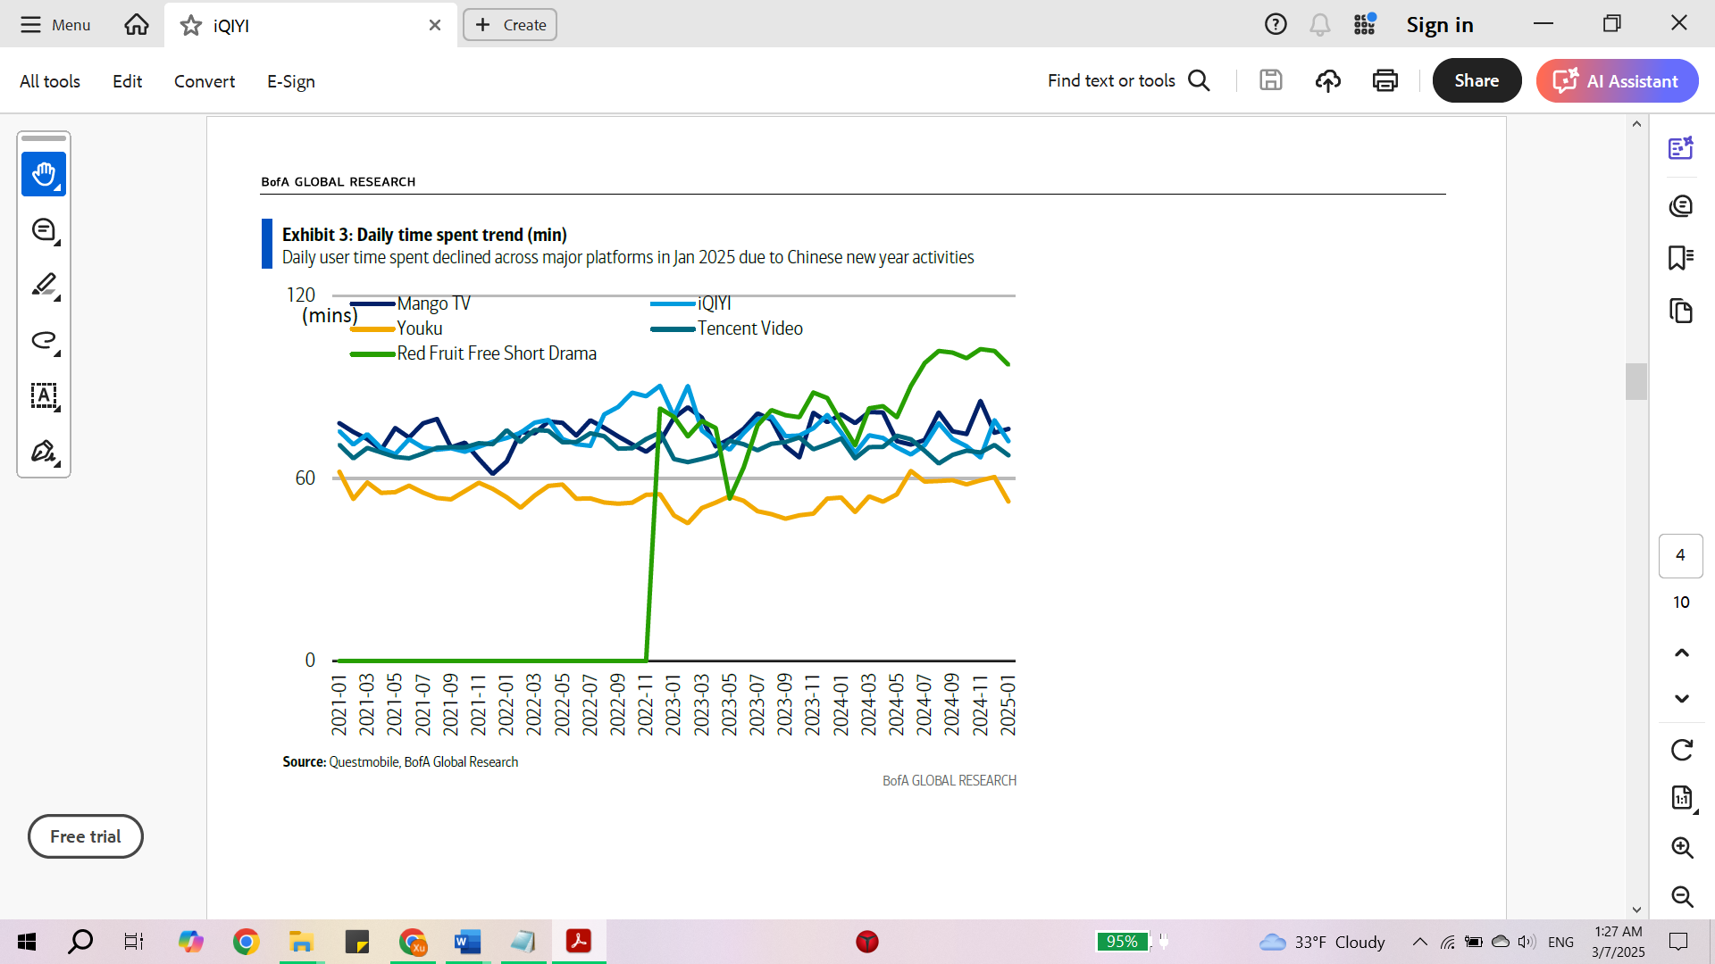Open the Edit menu
The height and width of the screenshot is (964, 1715).
[x=127, y=81]
